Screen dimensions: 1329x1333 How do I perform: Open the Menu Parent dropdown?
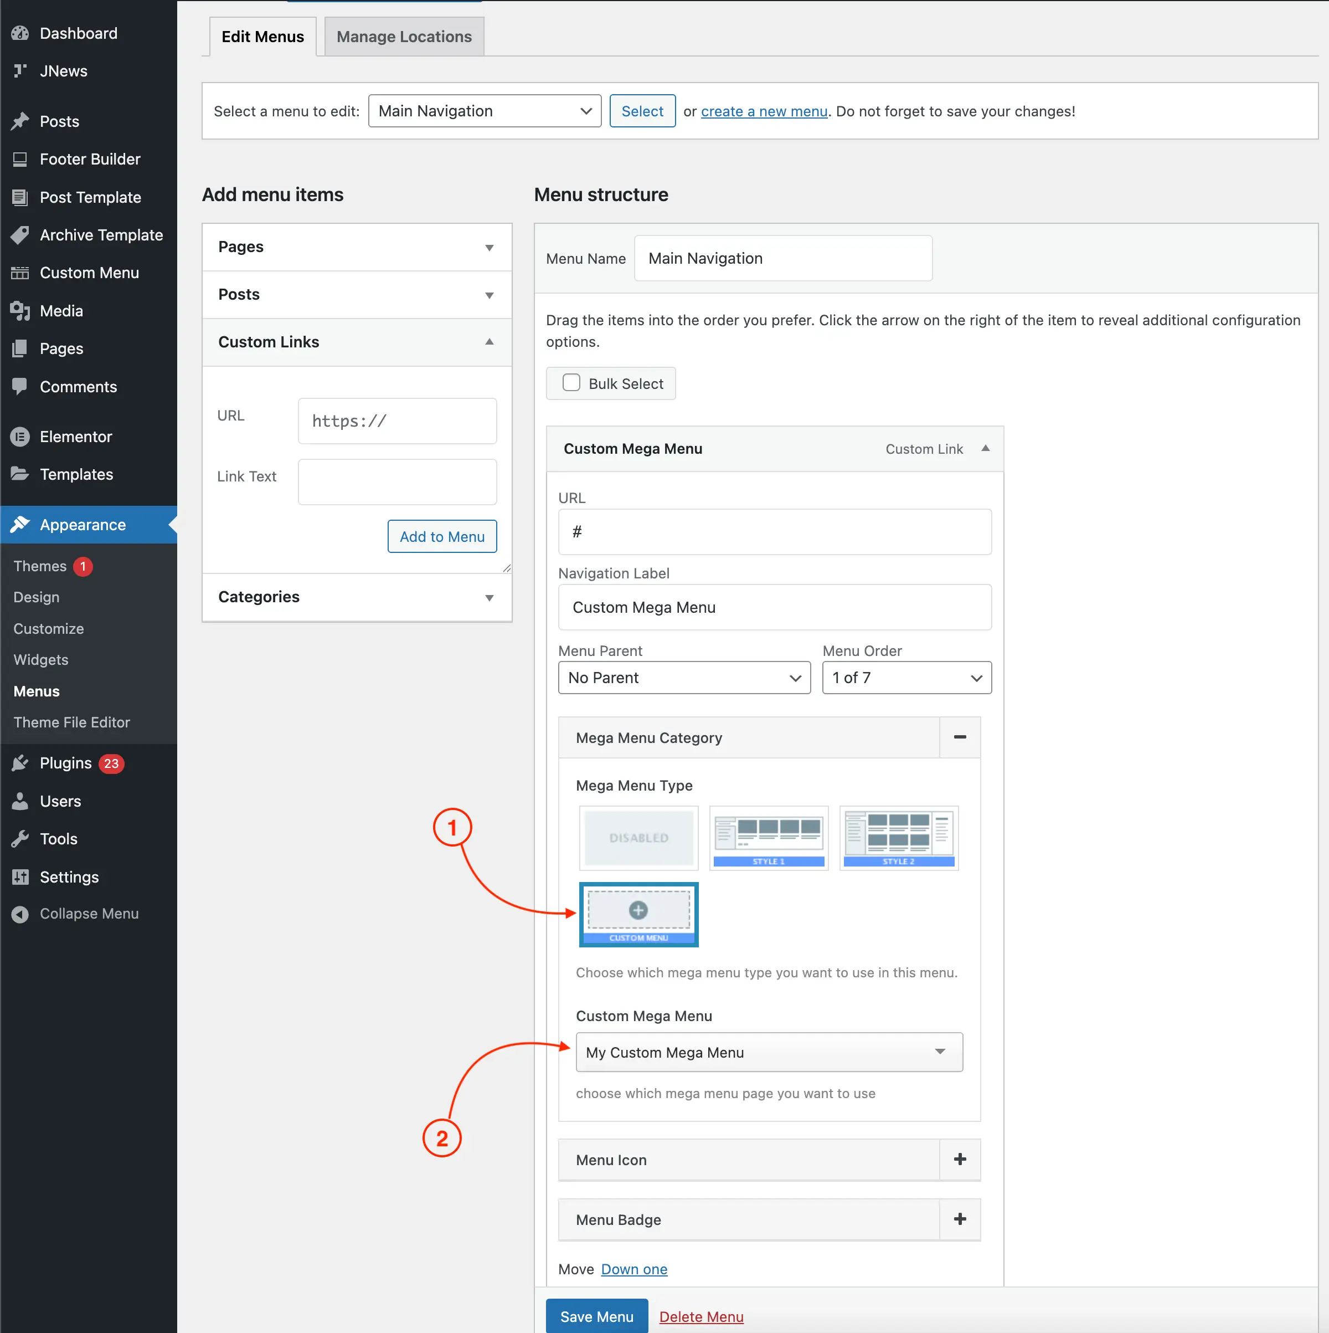pos(683,678)
